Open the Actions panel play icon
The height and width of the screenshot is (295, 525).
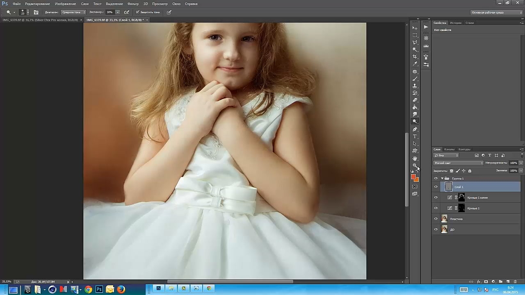pos(426,27)
